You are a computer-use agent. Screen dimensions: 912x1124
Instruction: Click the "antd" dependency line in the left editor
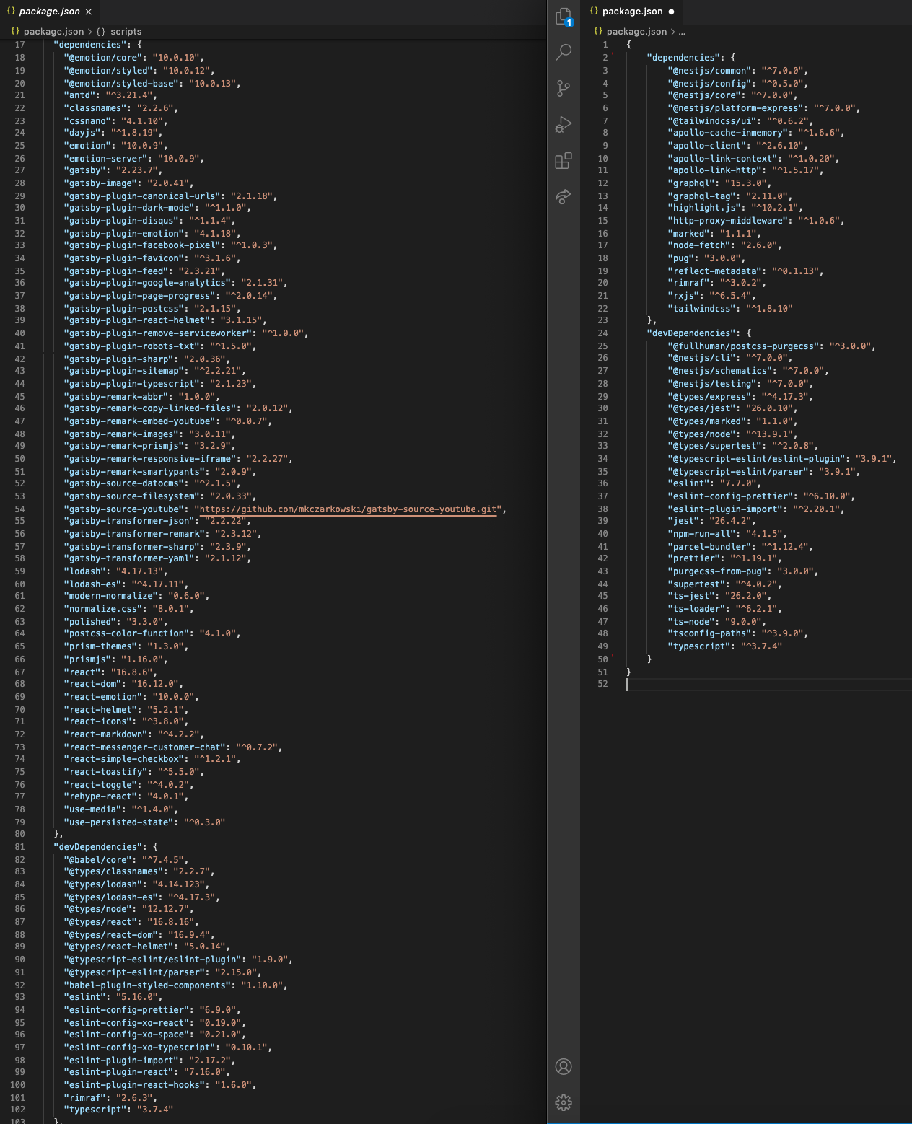point(110,95)
